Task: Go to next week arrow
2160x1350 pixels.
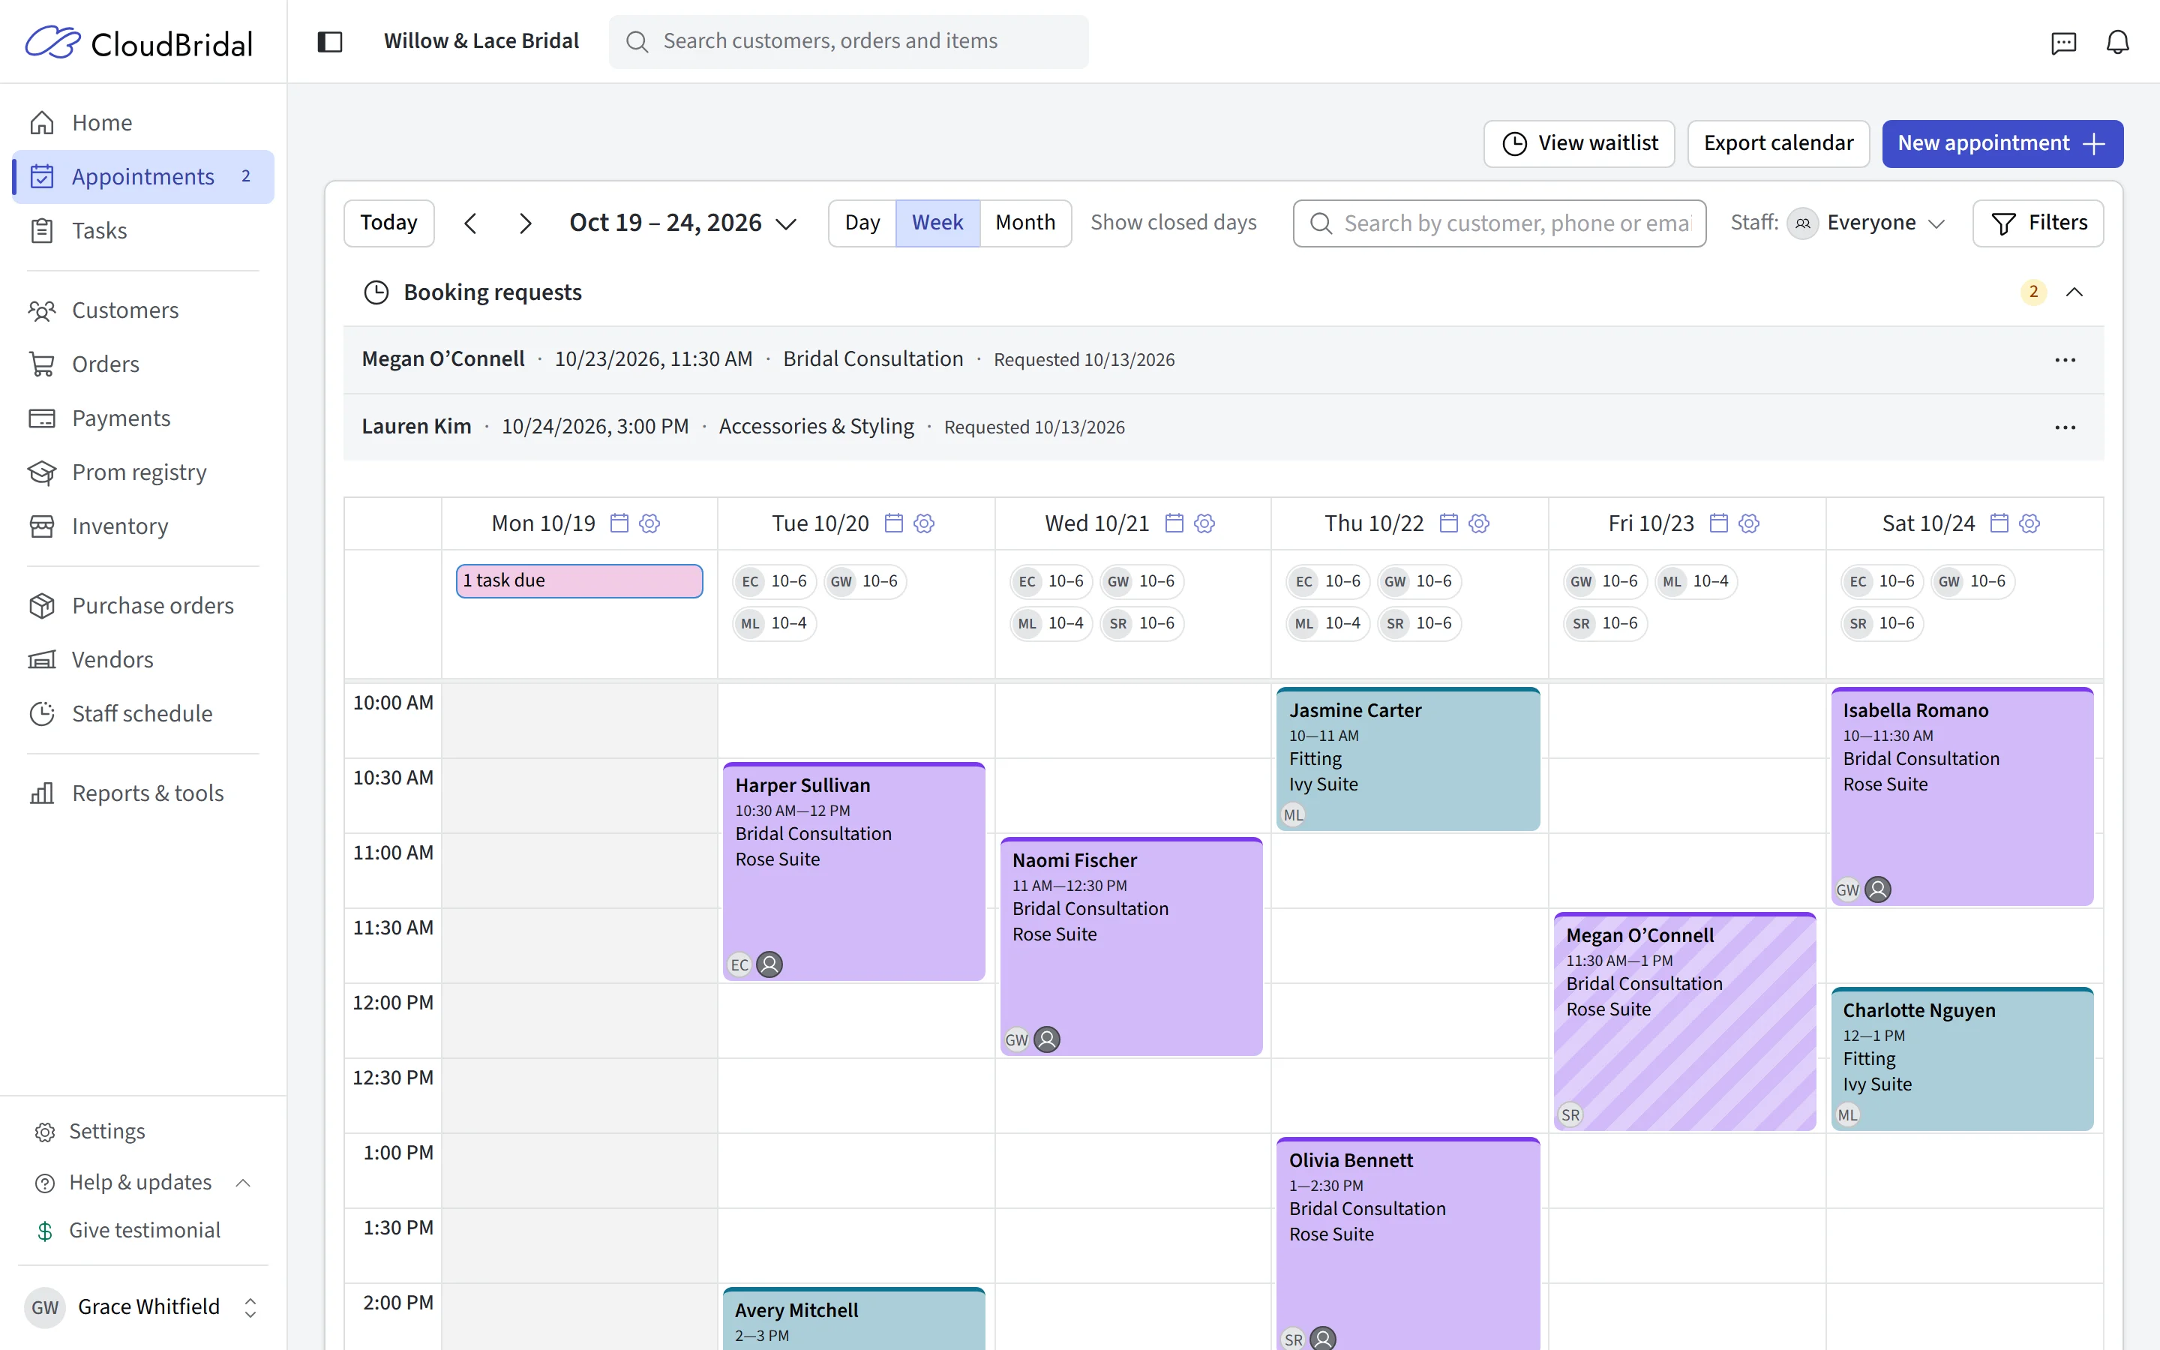Action: click(x=526, y=223)
